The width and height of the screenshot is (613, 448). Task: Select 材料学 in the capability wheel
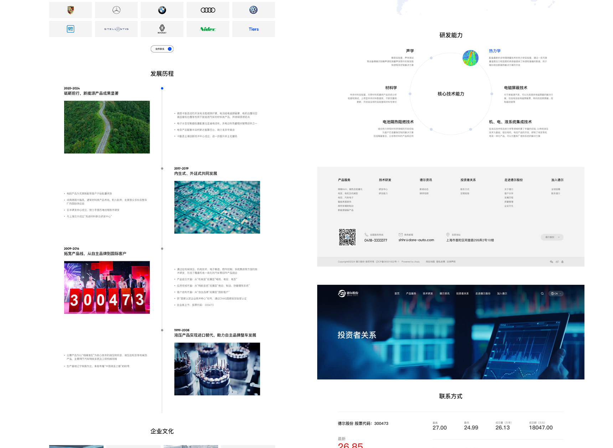pyautogui.click(x=391, y=88)
